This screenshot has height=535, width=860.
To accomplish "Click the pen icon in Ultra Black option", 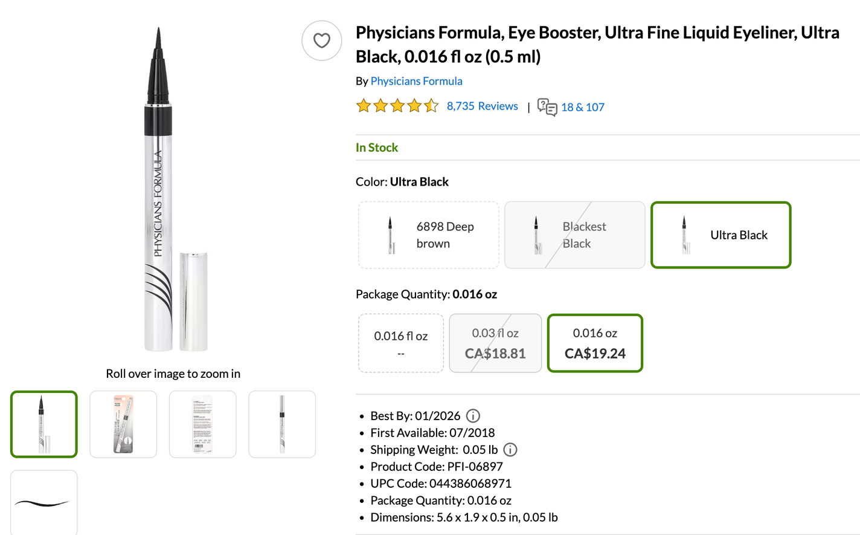I will tap(684, 235).
